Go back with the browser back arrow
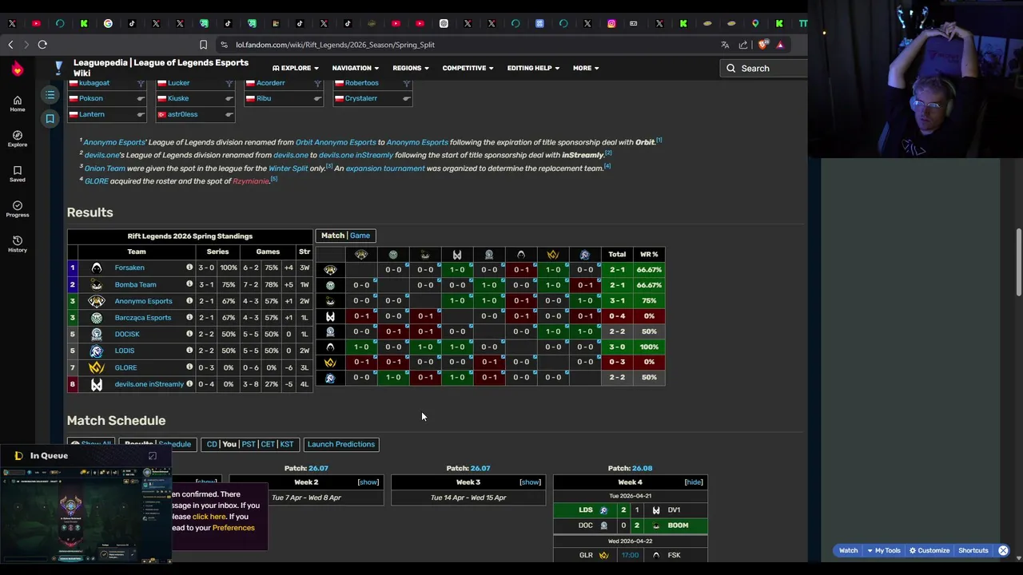This screenshot has height=575, width=1023. [10, 45]
